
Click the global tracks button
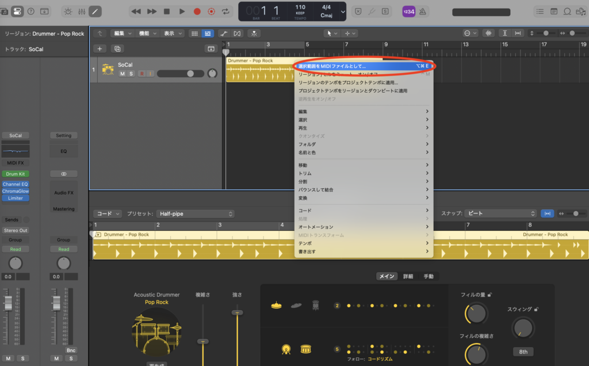point(211,49)
